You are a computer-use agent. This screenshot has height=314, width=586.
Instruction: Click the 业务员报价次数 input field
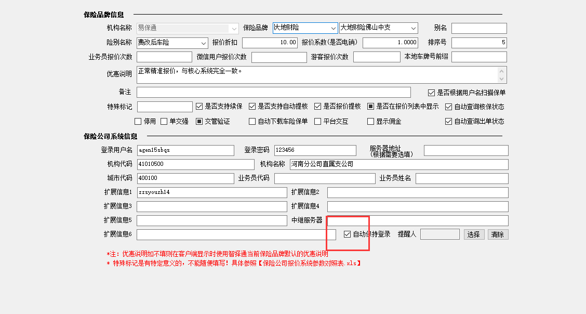pos(165,57)
